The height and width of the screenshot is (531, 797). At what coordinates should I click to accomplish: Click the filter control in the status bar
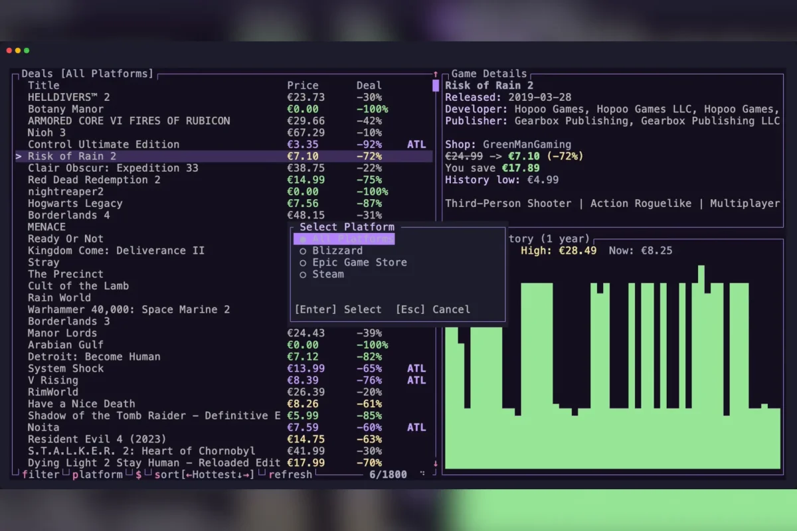41,475
